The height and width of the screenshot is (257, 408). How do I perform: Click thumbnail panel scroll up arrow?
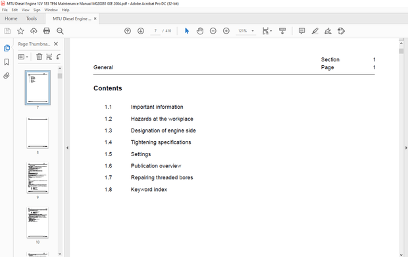(x=60, y=69)
